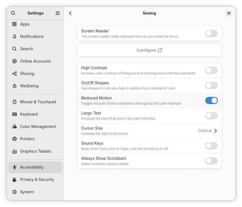Open Cursor Size options chevron
This screenshot has height=207, width=242.
coord(215,131)
